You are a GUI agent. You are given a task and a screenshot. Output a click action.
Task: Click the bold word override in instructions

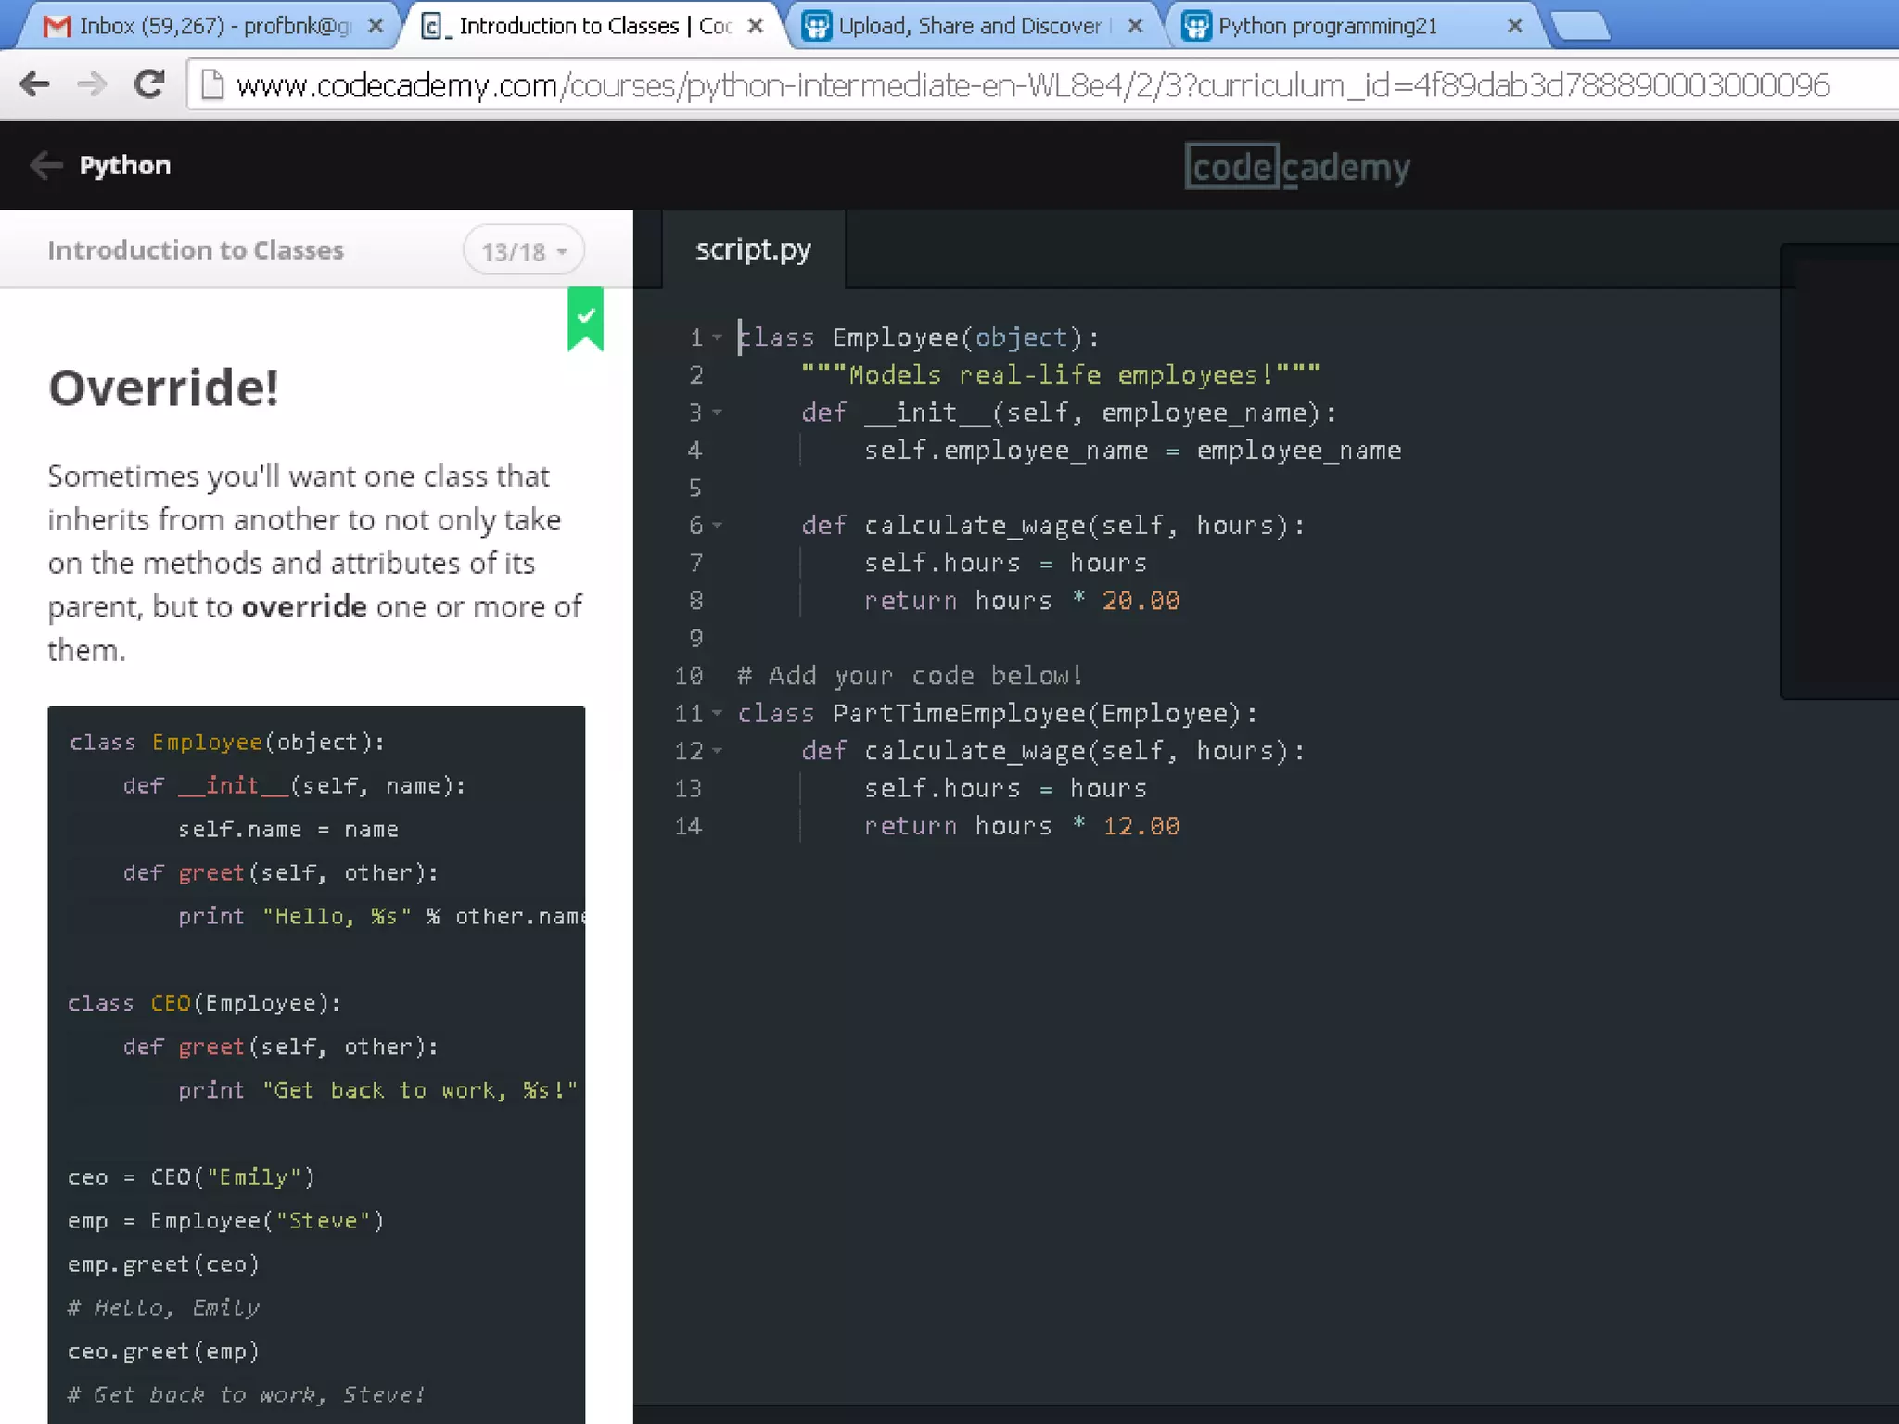click(304, 606)
